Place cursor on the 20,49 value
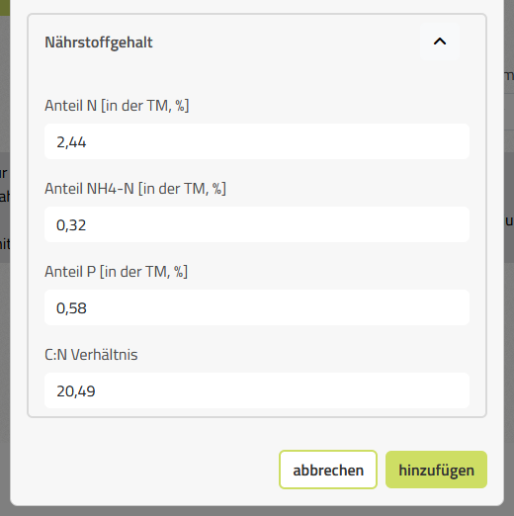 click(76, 391)
